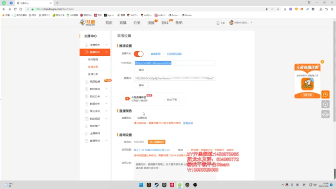336x189 pixels.
Task: Click the orange 进入直播间 button
Action: point(157,142)
